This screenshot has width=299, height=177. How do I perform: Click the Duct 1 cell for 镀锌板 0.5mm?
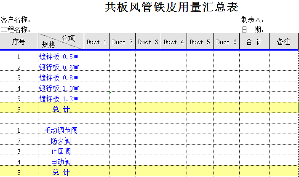pos(97,56)
